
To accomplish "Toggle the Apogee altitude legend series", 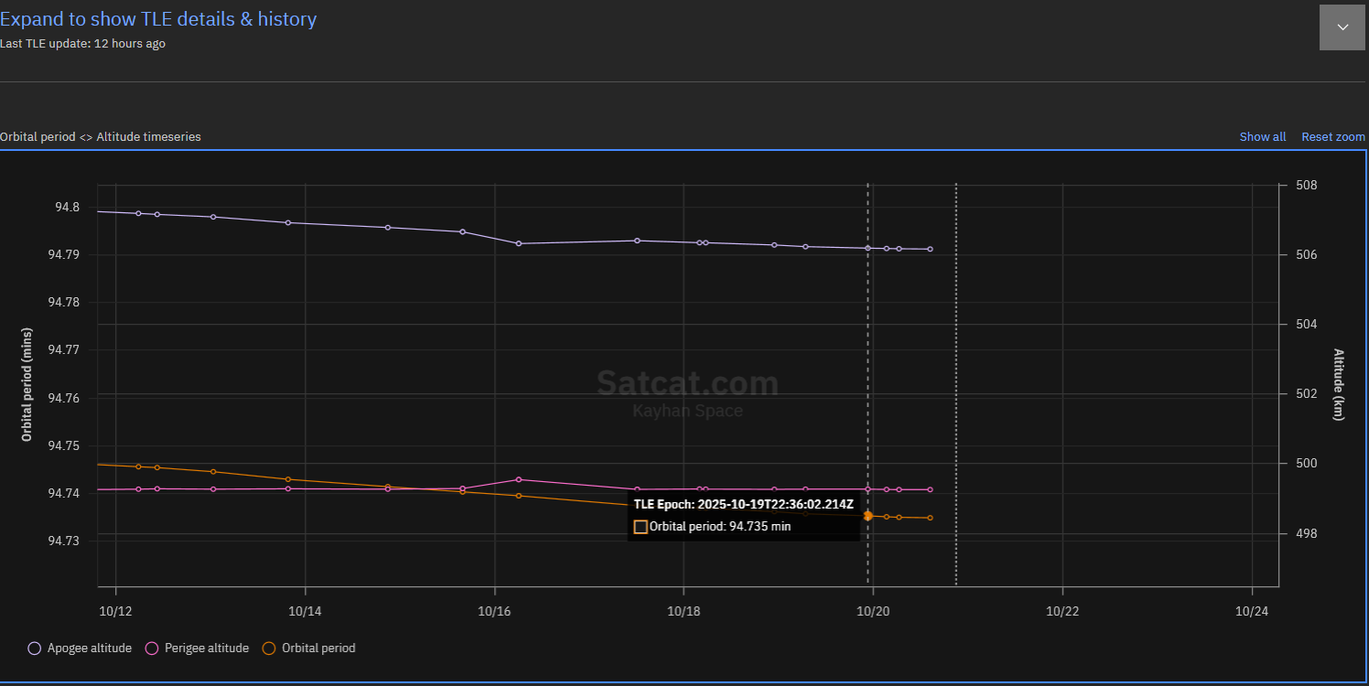I will tap(80, 648).
